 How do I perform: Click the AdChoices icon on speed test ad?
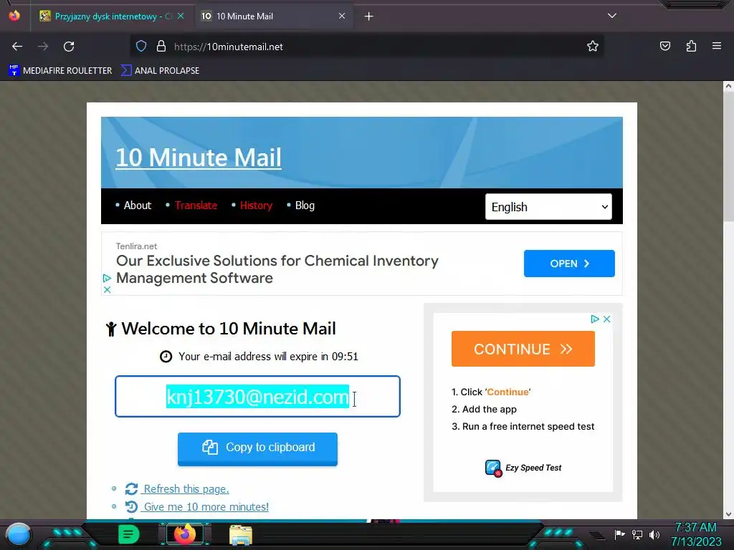tap(594, 319)
